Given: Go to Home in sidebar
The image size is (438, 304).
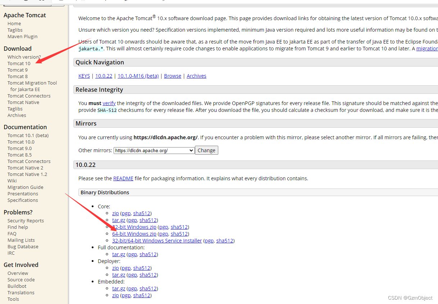Looking at the screenshot, I should 14,23.
